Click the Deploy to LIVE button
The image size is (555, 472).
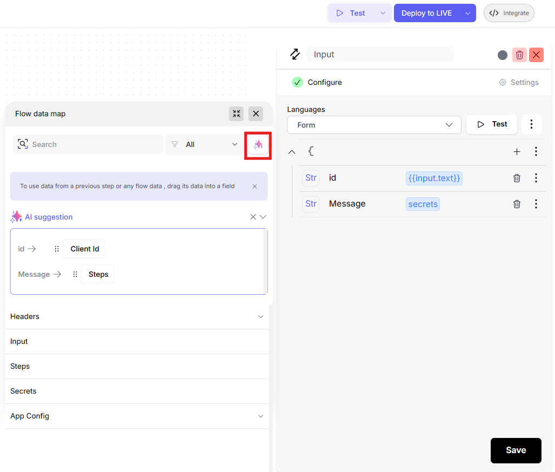[426, 13]
